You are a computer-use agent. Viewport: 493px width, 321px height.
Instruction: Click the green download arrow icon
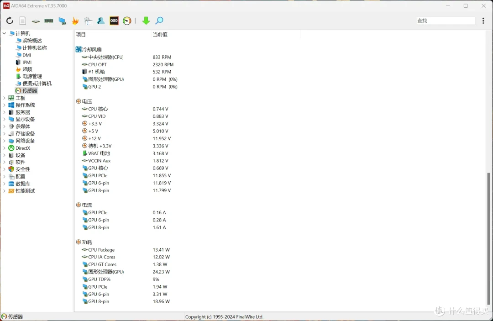(x=146, y=21)
